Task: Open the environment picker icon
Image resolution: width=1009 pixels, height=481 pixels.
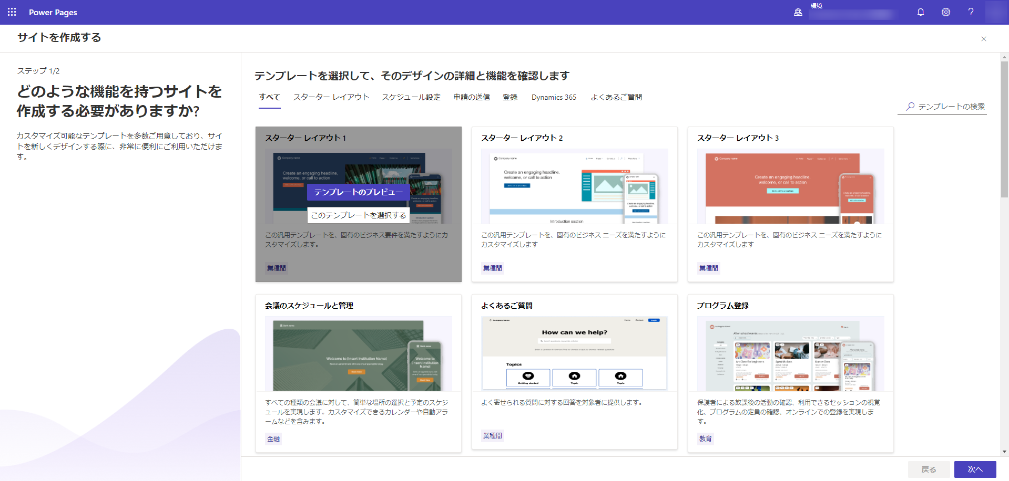Action: tap(798, 12)
